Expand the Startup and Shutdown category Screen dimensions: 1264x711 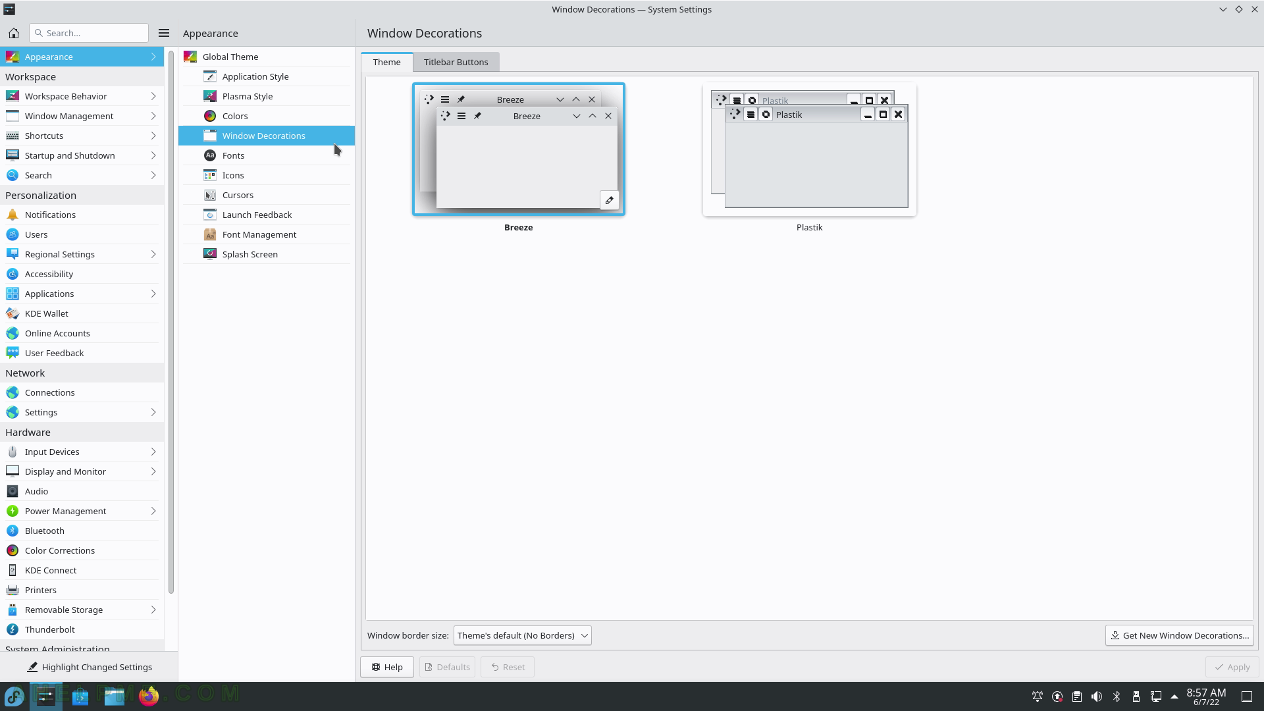(82, 155)
